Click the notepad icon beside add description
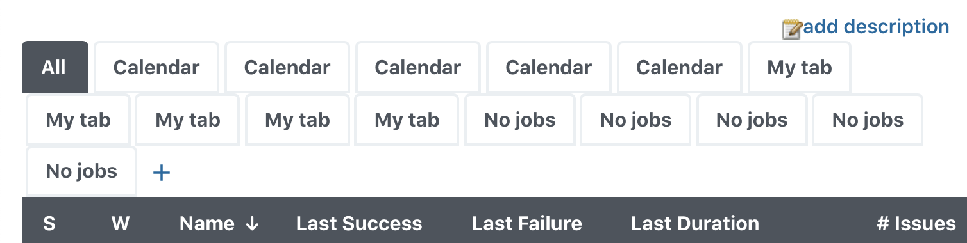Image resolution: width=967 pixels, height=243 pixels. 792,29
